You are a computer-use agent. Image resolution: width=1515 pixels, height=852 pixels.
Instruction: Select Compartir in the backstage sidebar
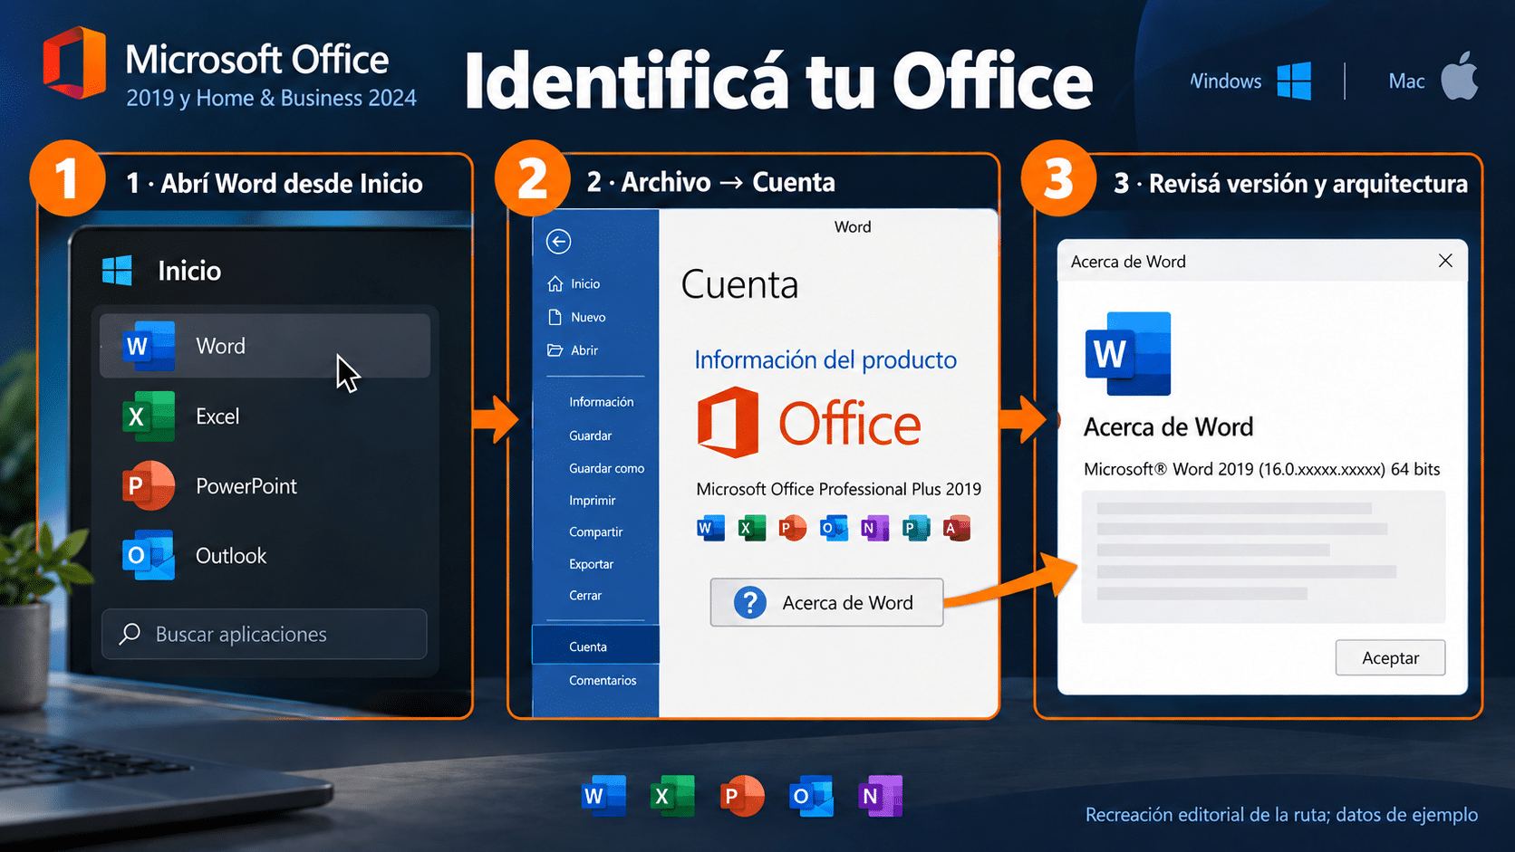coord(595,531)
